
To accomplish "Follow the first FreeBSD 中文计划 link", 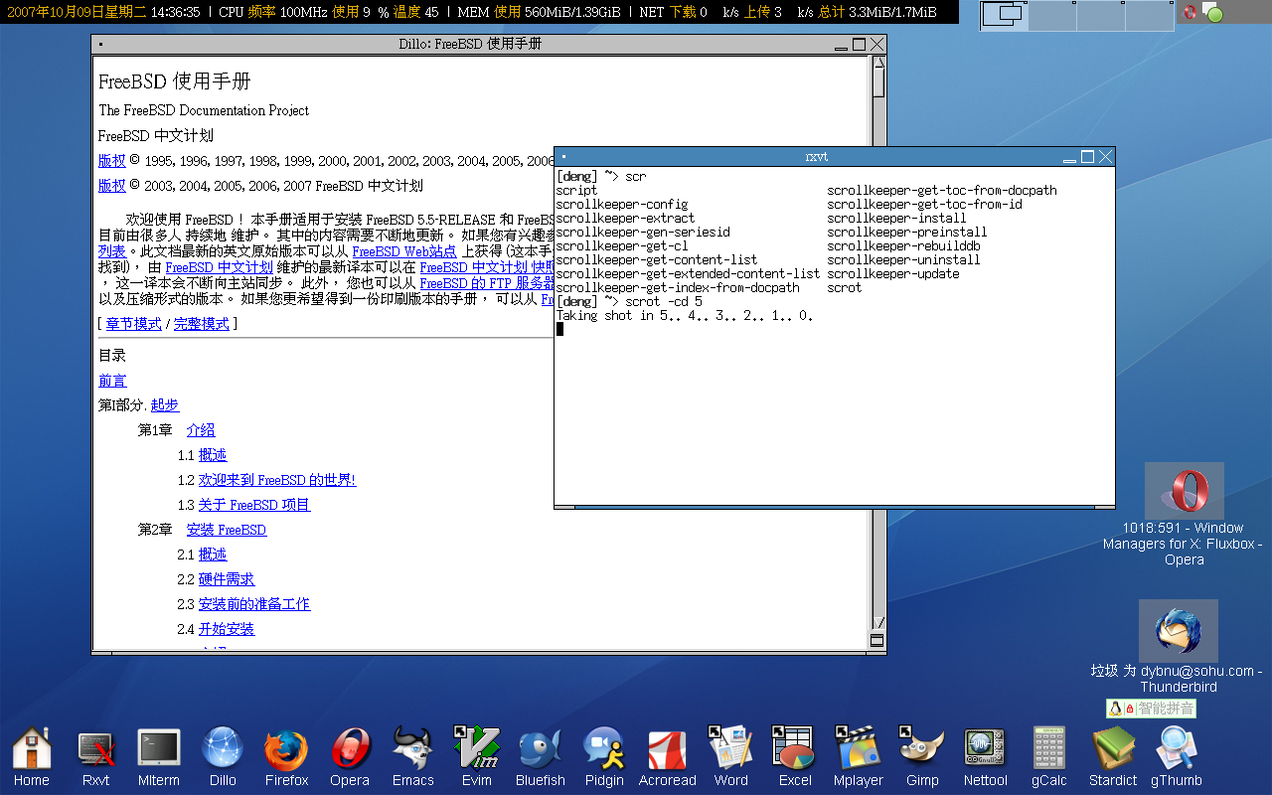I will click(220, 267).
